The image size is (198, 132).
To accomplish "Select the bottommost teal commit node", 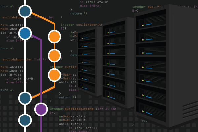I will [25, 120].
